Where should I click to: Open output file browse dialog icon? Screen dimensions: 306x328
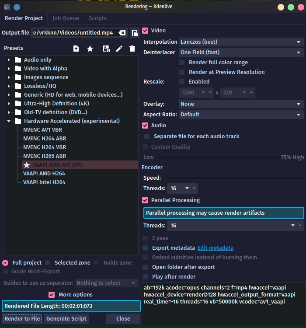[135, 33]
